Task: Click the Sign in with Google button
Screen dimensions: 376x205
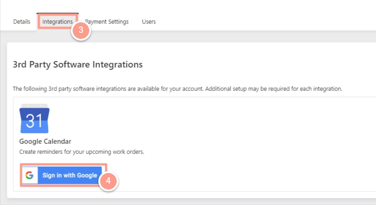Action: tap(64, 175)
